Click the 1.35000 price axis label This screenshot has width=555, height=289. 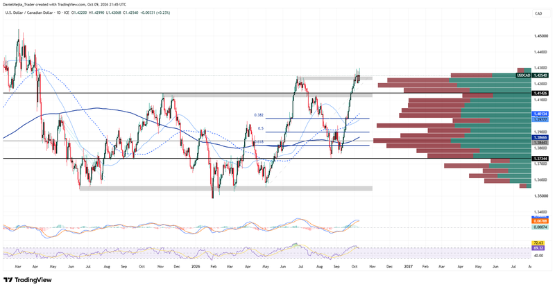(x=540, y=195)
